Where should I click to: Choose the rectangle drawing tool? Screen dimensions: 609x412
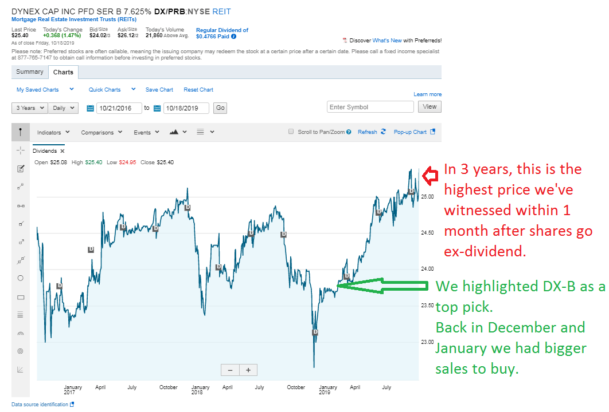[21, 297]
